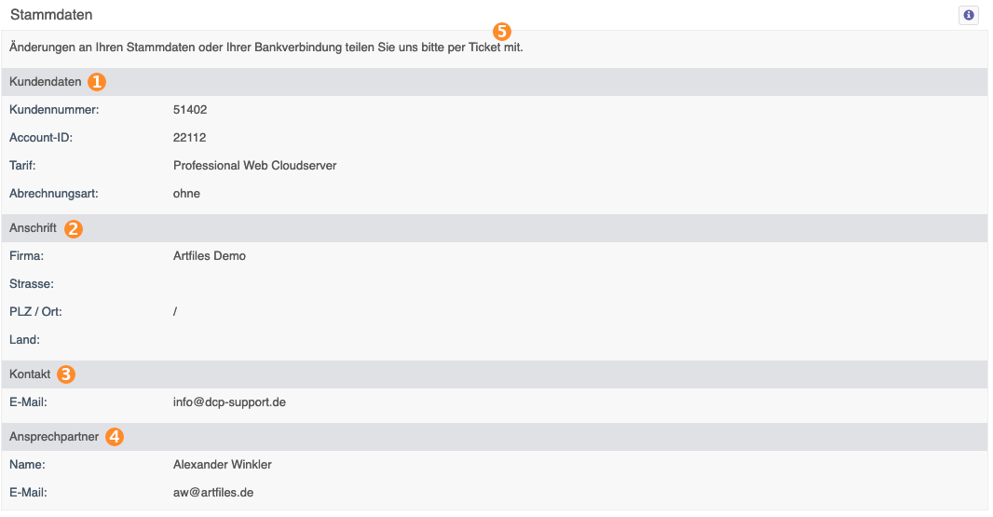Click the company name Artfiles Demo
This screenshot has width=993, height=517.
pyautogui.click(x=209, y=256)
